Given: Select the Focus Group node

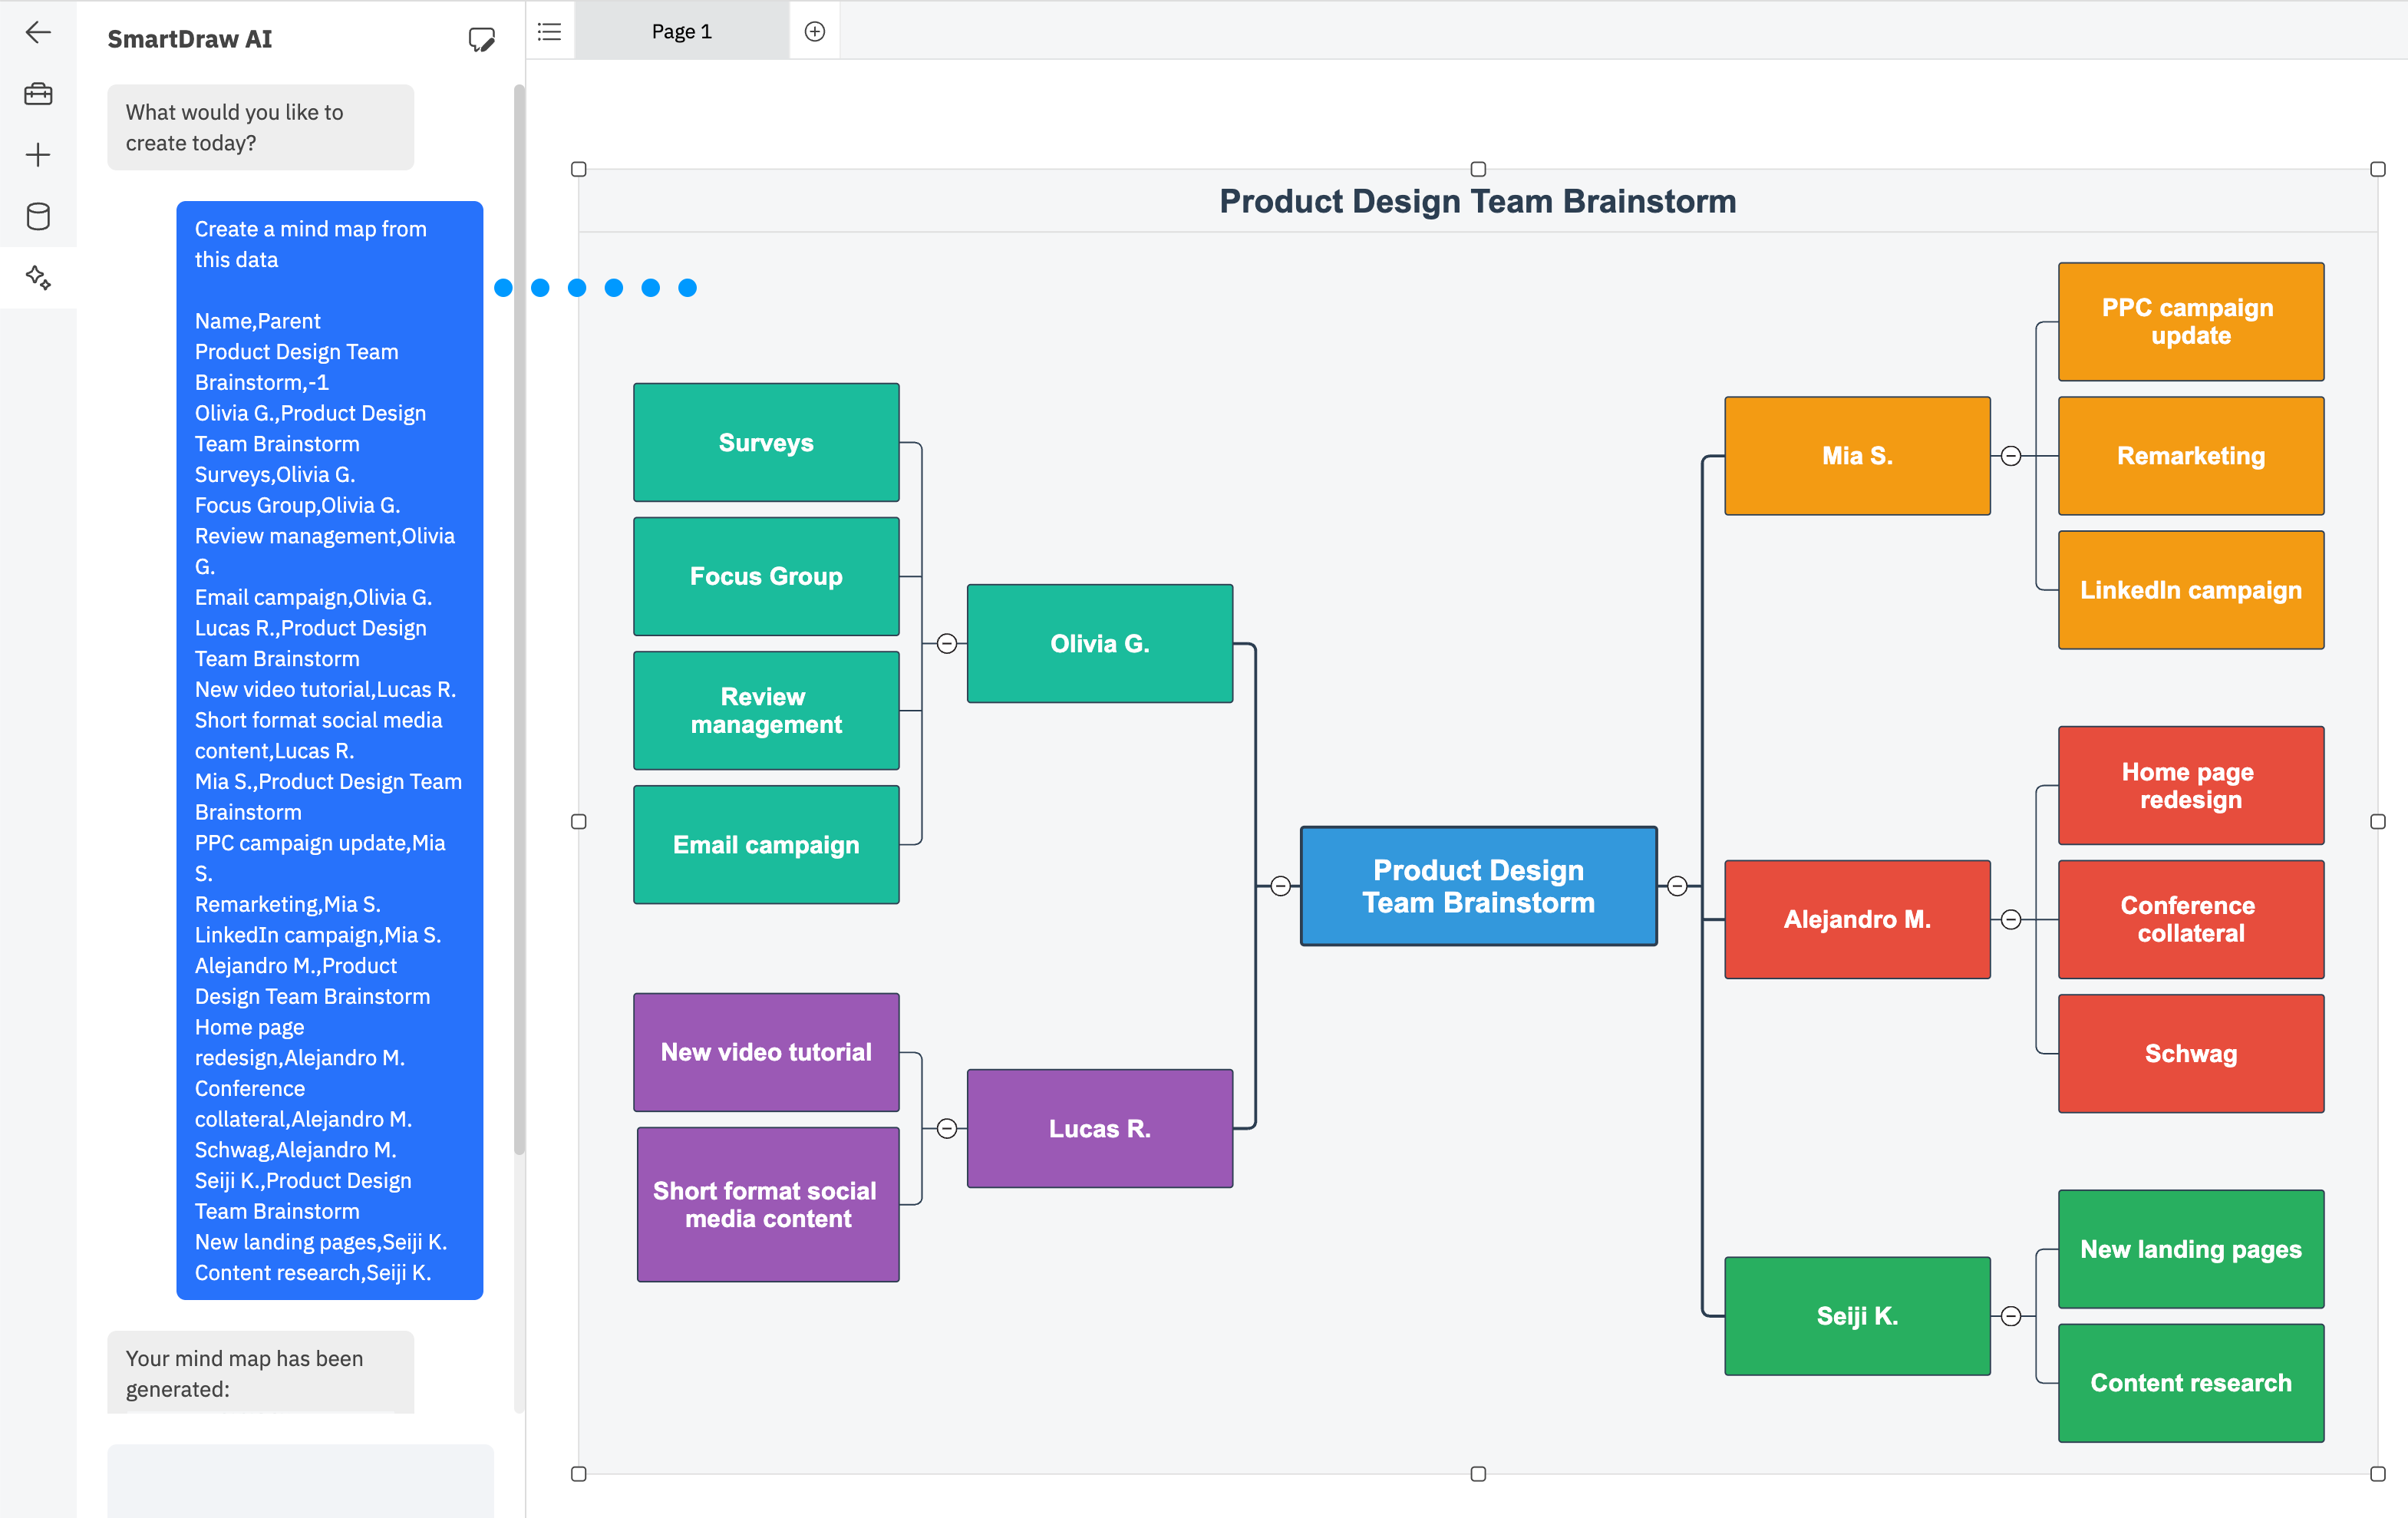Looking at the screenshot, I should click(766, 577).
